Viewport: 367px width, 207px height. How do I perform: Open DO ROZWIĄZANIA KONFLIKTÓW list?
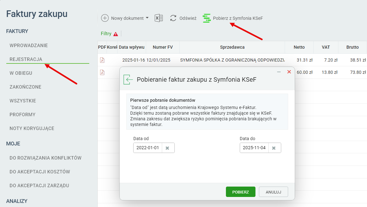click(x=46, y=158)
